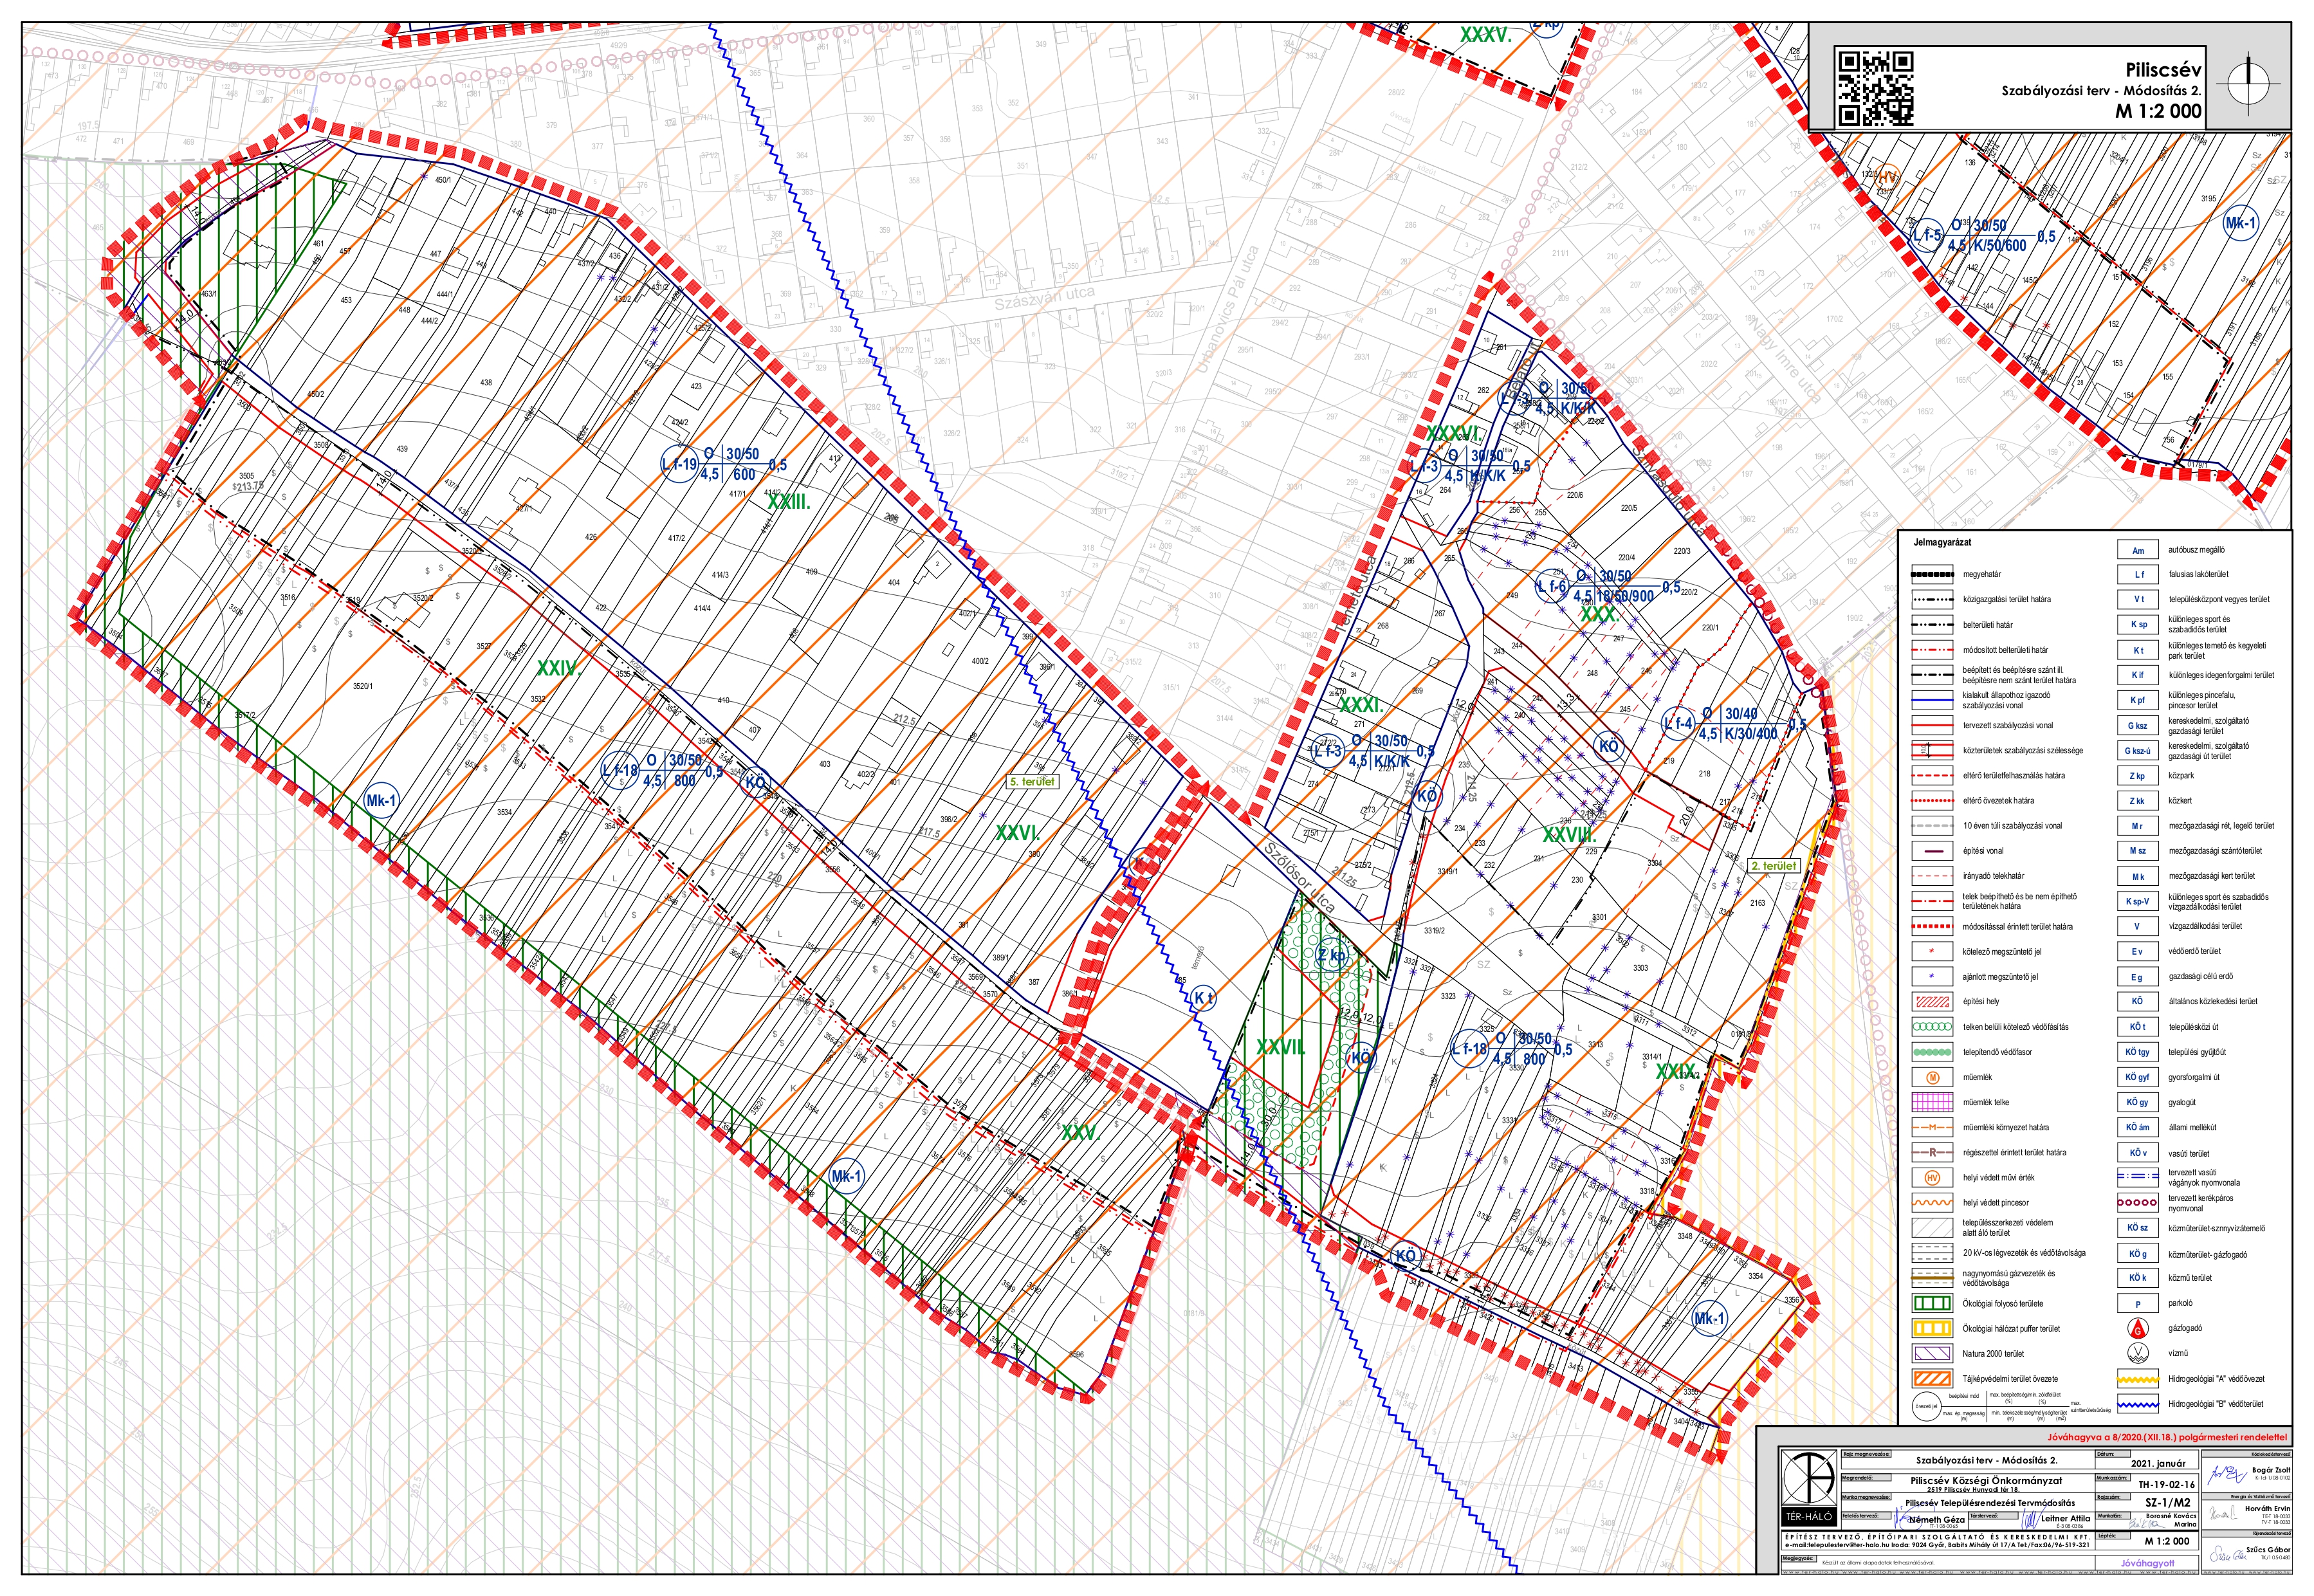Click the orange 'M' műemlék legend icon
The image size is (2314, 1596).
(1932, 1077)
